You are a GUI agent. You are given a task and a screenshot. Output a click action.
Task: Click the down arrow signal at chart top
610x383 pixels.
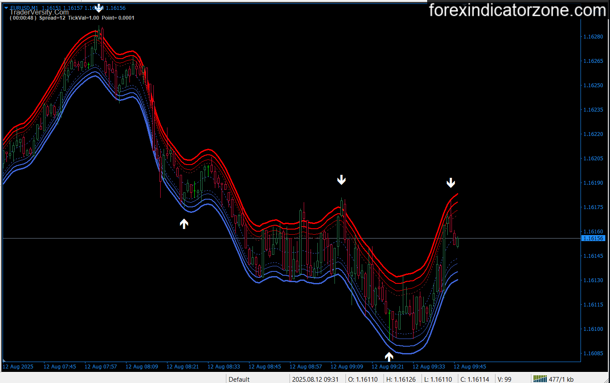click(99, 8)
